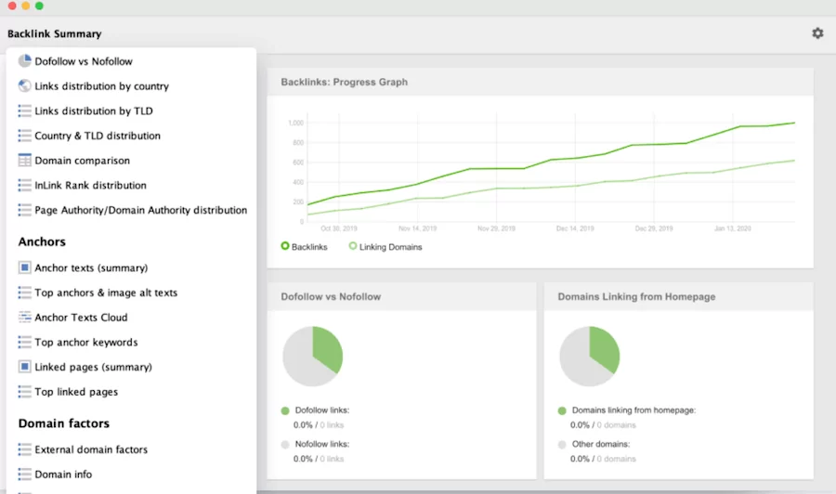Toggle Linking Domains series in graph legend

[385, 247]
